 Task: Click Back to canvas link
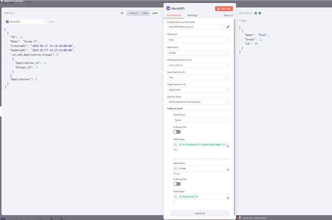click(x=13, y=1)
